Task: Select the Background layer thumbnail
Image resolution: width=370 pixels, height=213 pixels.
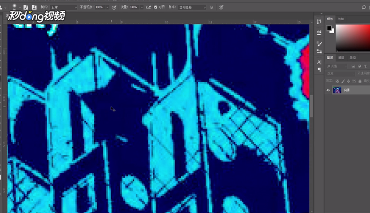Action: click(337, 90)
